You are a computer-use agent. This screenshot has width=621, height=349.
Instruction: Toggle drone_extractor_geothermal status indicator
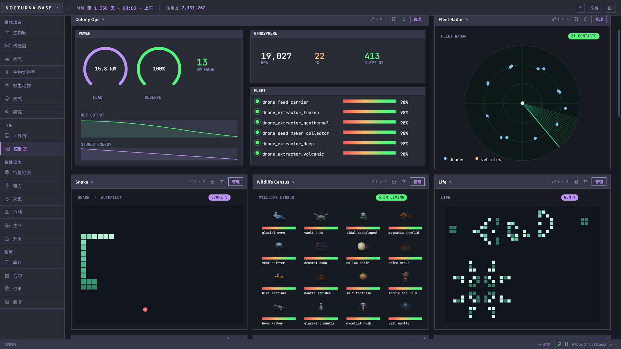point(257,122)
